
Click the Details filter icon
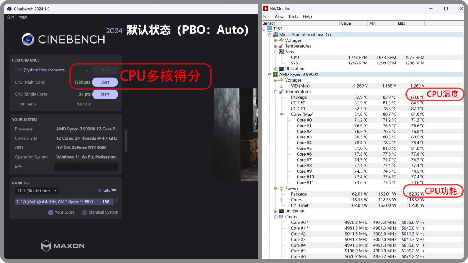click(114, 191)
